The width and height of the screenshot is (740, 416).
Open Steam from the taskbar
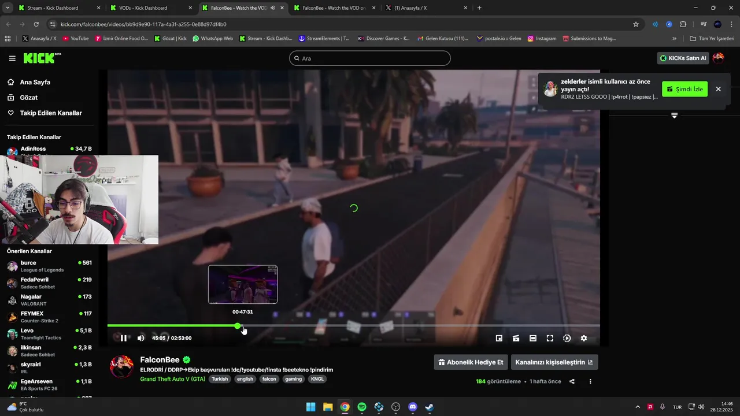pyautogui.click(x=430, y=407)
